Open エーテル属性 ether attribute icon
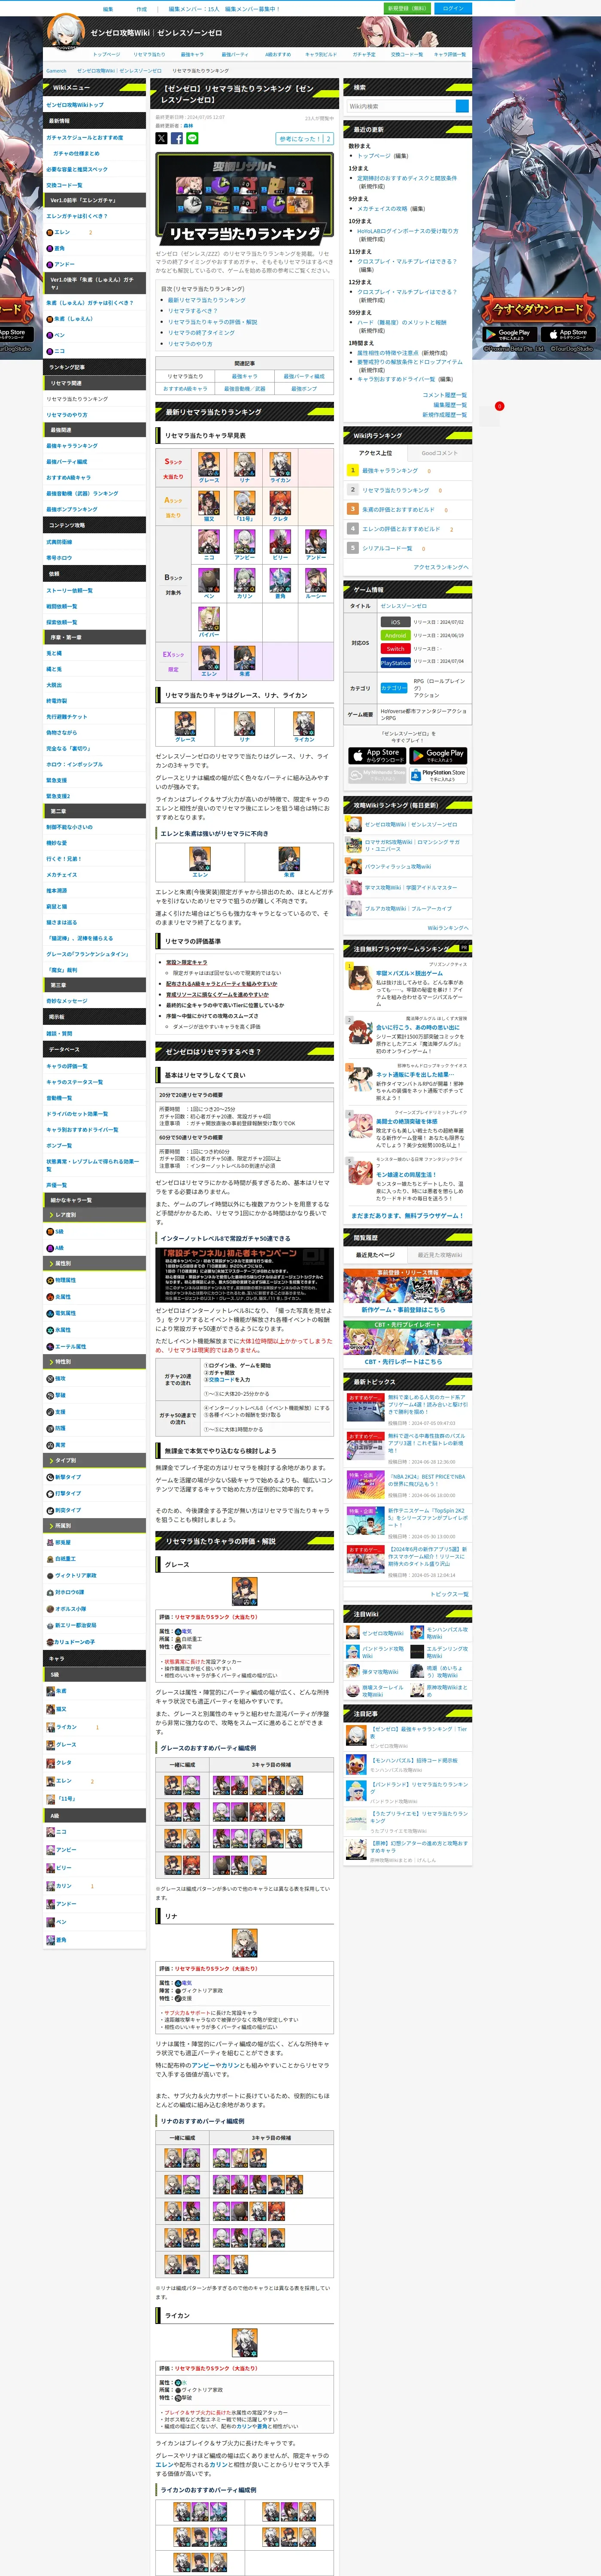The image size is (601, 2576). click(50, 1346)
